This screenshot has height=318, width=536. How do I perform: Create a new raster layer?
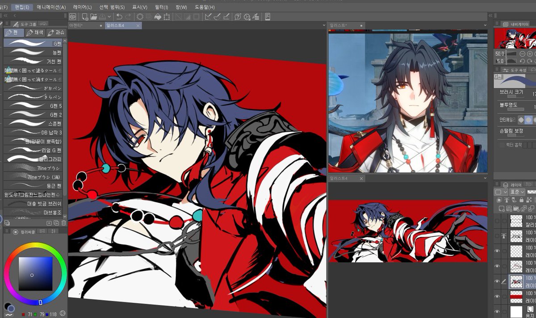coord(501,209)
